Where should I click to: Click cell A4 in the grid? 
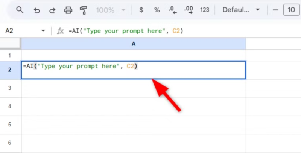coord(134,107)
